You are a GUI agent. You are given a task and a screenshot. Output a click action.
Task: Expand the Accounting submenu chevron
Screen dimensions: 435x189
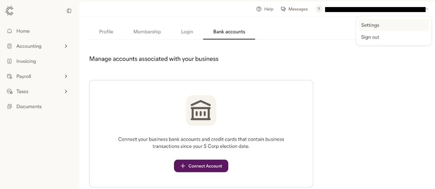coord(66,46)
